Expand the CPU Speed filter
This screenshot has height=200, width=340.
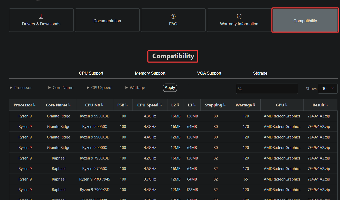pos(99,88)
